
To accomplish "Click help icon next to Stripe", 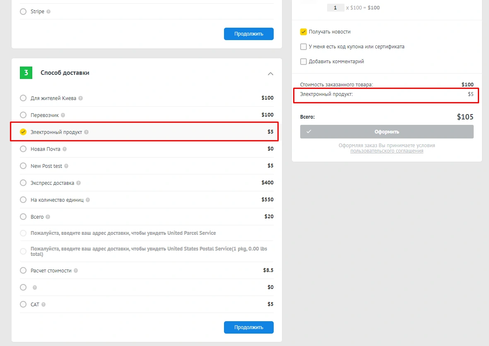I will (x=48, y=12).
